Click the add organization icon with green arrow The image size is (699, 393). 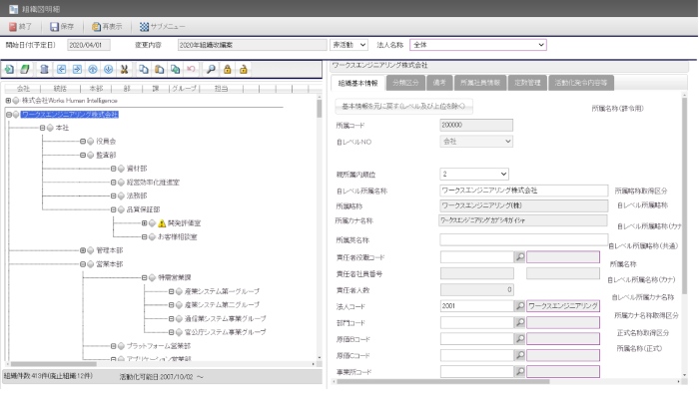(9, 70)
